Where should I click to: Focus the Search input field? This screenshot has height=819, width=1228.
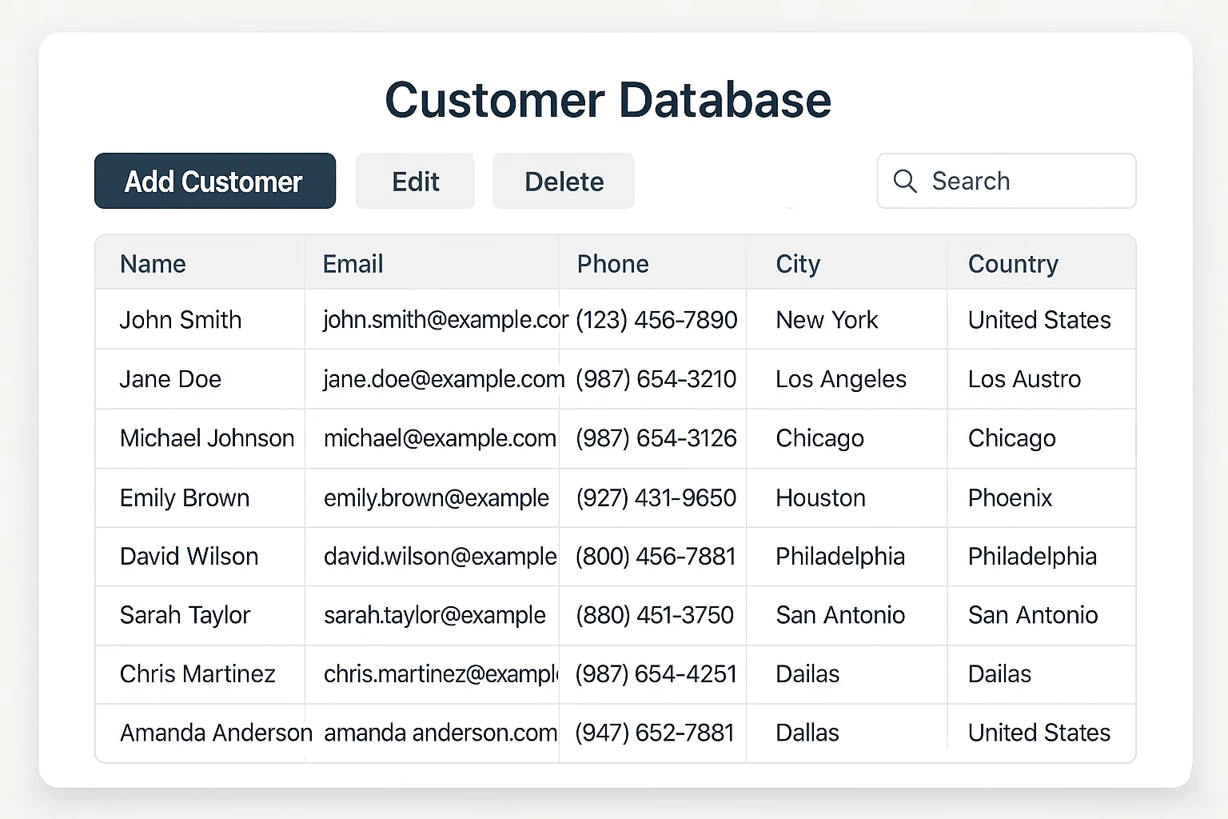click(x=1007, y=181)
